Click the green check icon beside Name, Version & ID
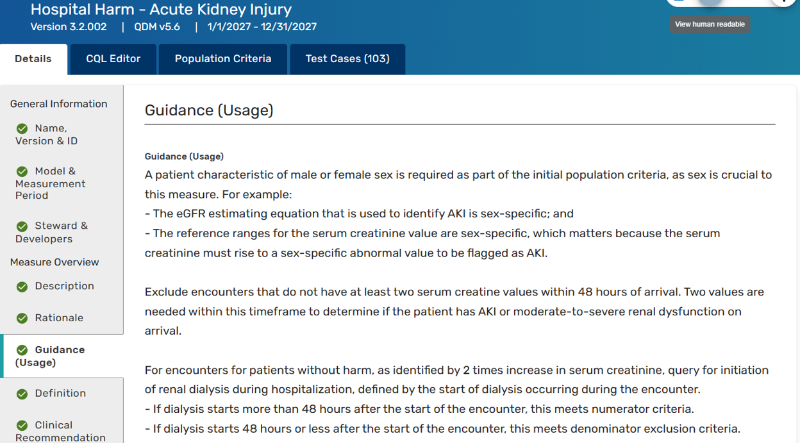 pyautogui.click(x=22, y=129)
